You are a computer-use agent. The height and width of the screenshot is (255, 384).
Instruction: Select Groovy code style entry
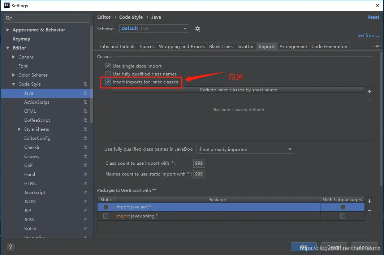tap(31, 156)
